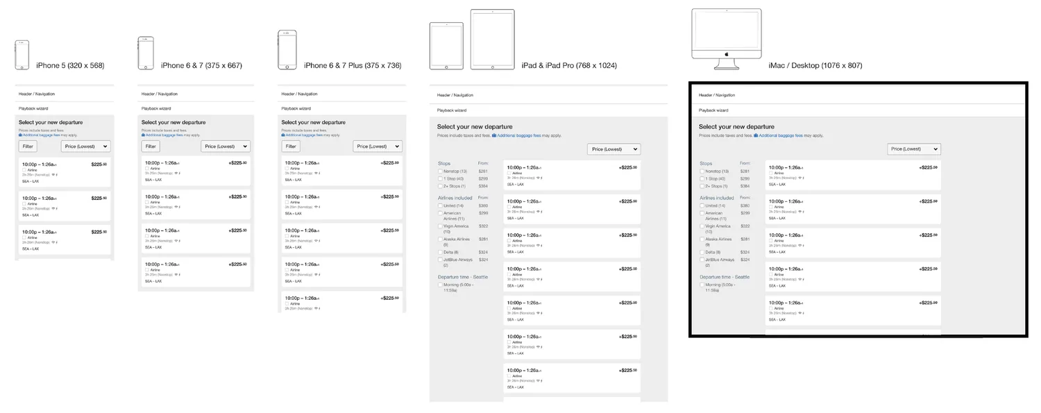Check JetBlue Airways (2) in desktop layout
The image size is (1041, 413).
click(x=702, y=260)
